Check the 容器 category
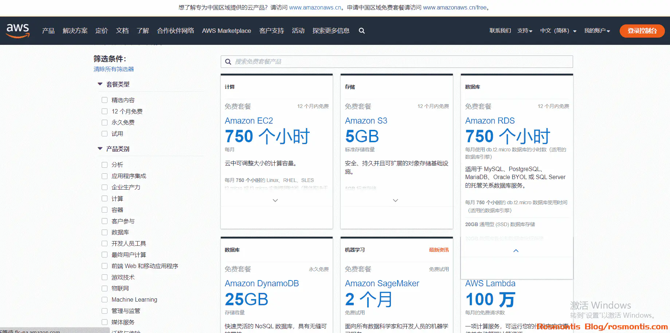The width and height of the screenshot is (670, 333). [105, 210]
